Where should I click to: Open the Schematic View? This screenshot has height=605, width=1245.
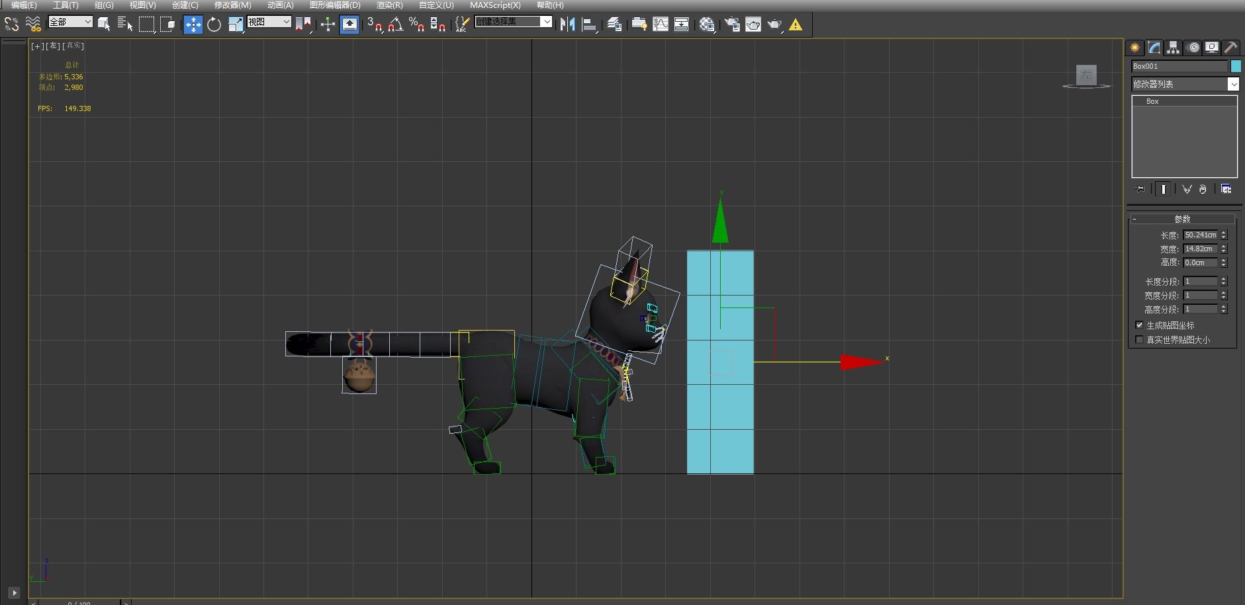tap(681, 24)
